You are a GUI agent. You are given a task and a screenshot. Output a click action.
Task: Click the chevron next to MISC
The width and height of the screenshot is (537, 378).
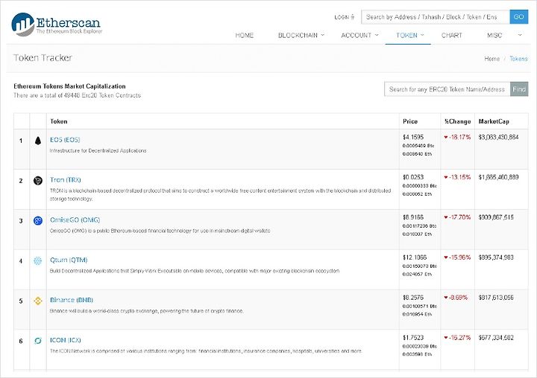tap(520, 35)
